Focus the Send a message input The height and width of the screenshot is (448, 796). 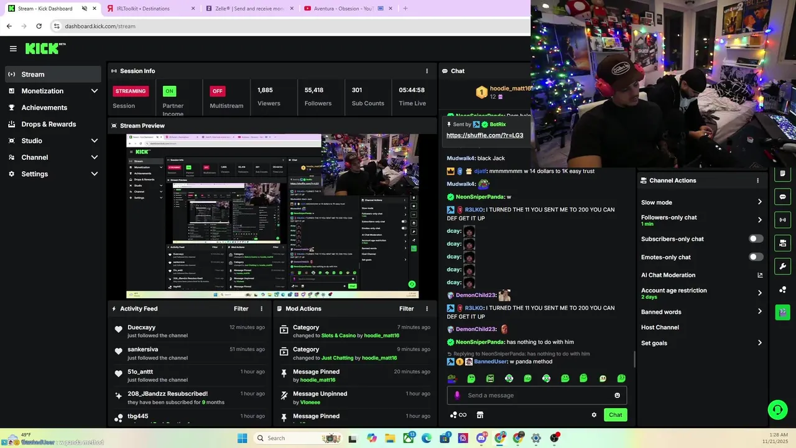pos(537,395)
